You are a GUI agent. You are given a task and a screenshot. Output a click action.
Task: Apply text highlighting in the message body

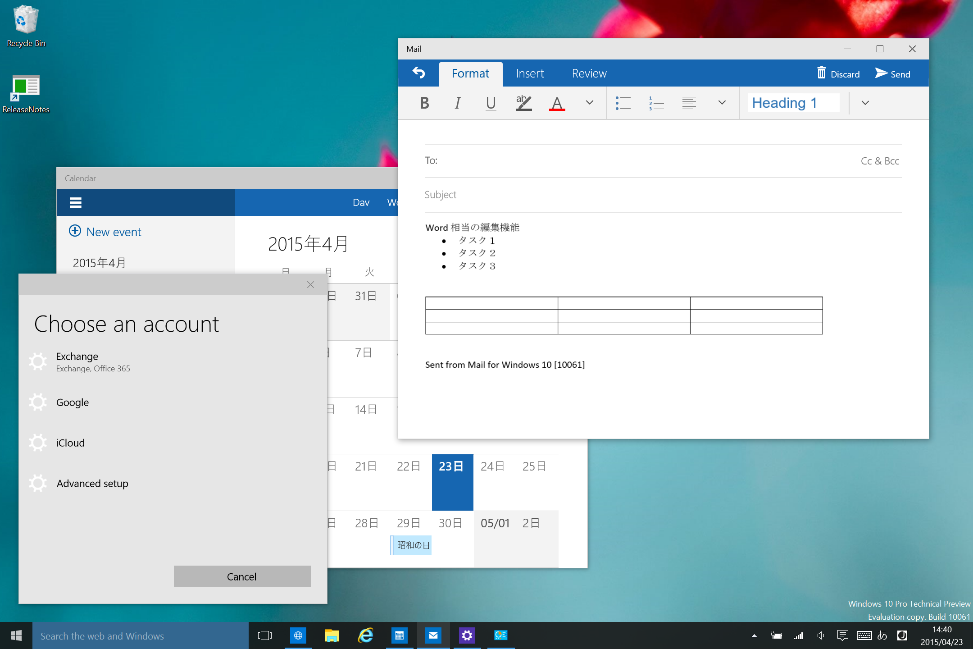point(523,103)
